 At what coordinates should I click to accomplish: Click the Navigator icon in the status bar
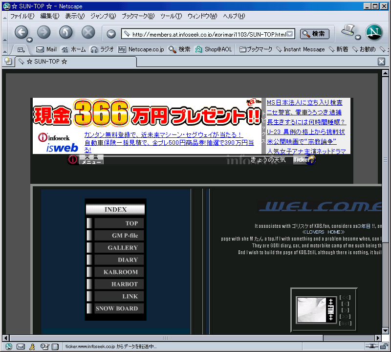(8, 346)
